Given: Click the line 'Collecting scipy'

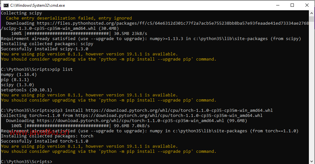Looking at the screenshot, I should [x=21, y=13].
